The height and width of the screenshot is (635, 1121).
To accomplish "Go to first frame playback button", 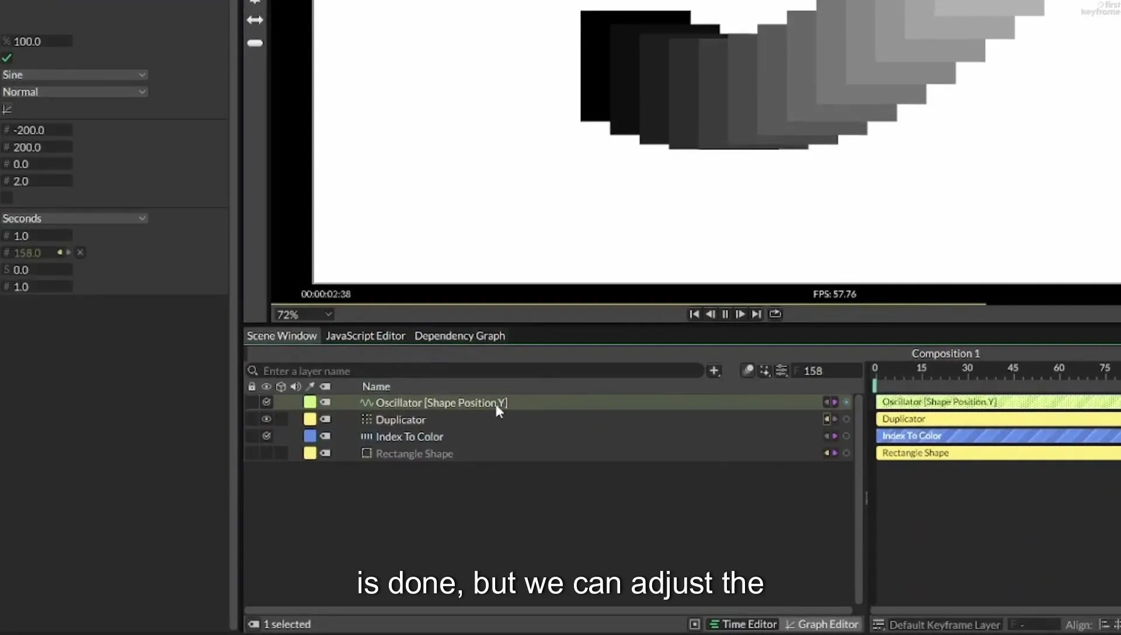I will click(694, 314).
